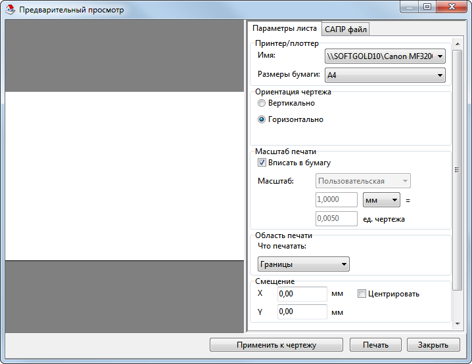Click the X offset input field

coord(302,294)
